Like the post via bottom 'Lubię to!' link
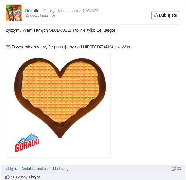186x180 pixels. click(11, 169)
